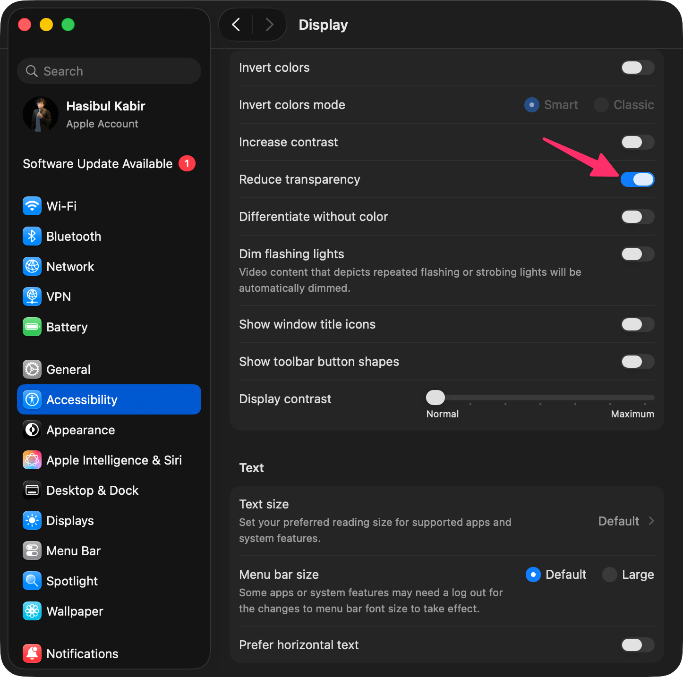Click the green Battery icon
This screenshot has height=677, width=683.
click(x=32, y=327)
